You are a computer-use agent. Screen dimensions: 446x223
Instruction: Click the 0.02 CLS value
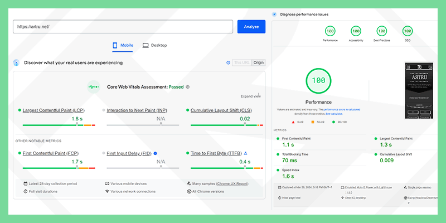point(245,119)
